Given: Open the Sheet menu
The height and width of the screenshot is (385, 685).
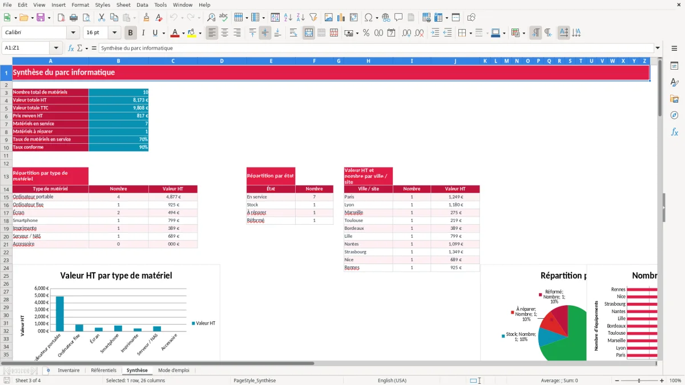Looking at the screenshot, I should tap(123, 5).
